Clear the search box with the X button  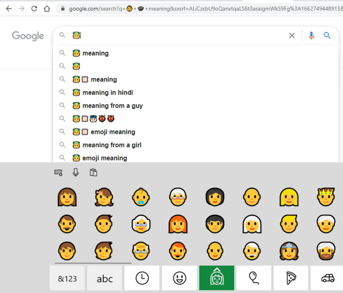[x=292, y=35]
